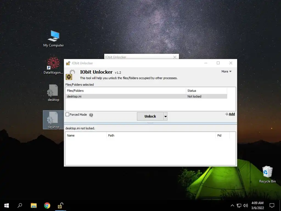281x211 pixels.
Task: Click the taskbar clock showing 4:09 AM
Action: [257, 206]
